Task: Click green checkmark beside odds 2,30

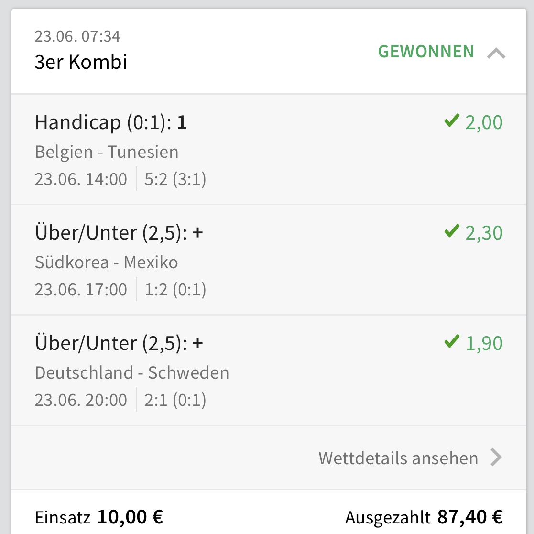Action: coord(451,232)
